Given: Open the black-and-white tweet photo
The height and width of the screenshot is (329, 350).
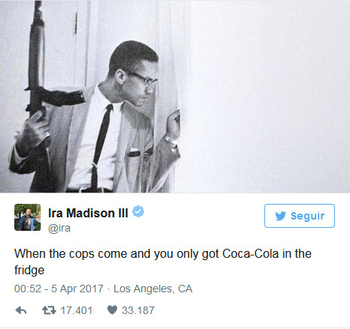Looking at the screenshot, I should 175,97.
